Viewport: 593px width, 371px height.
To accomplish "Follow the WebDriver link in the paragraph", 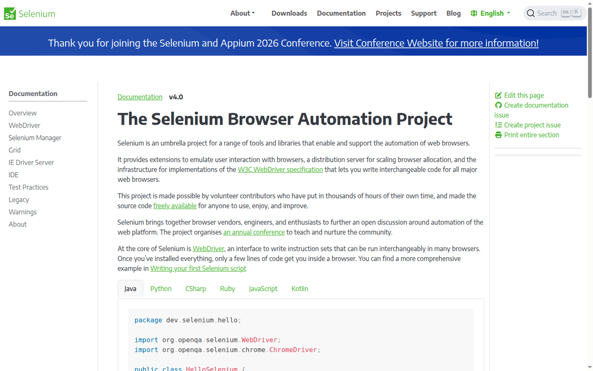I will pyautogui.click(x=209, y=249).
